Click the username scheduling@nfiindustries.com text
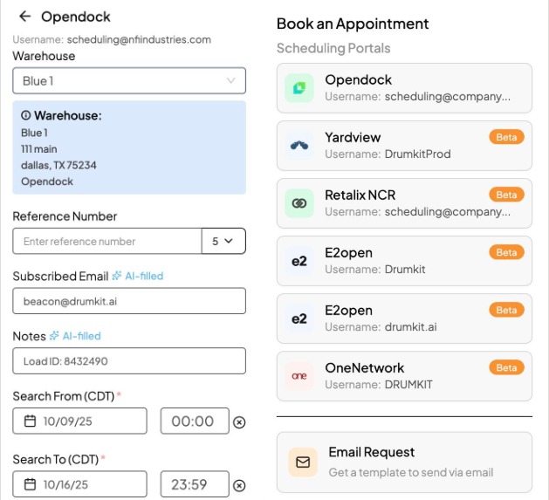549x500 pixels. tap(139, 39)
